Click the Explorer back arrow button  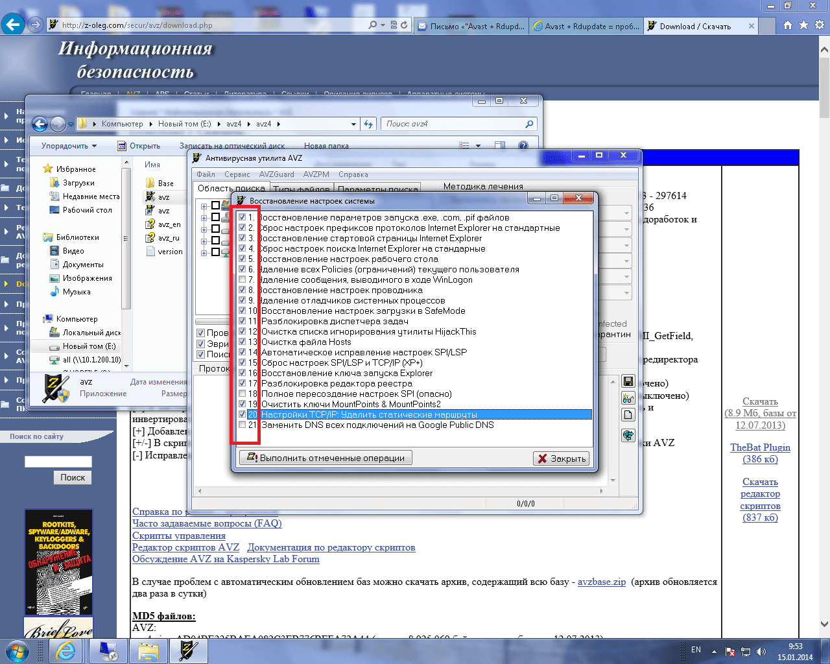pos(40,124)
